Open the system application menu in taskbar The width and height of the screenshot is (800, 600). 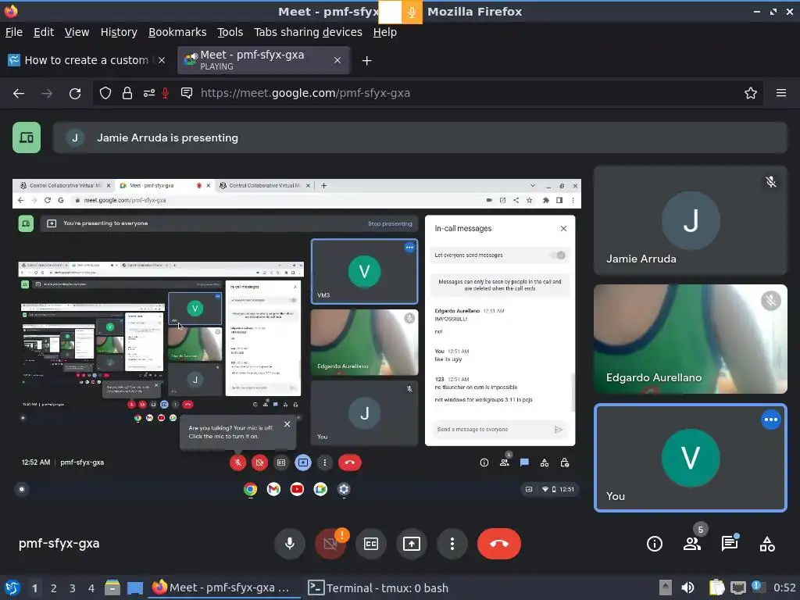tap(12, 588)
